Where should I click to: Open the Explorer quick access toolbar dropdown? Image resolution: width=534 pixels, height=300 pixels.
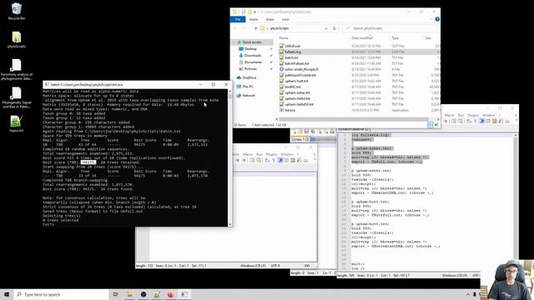pos(254,12)
